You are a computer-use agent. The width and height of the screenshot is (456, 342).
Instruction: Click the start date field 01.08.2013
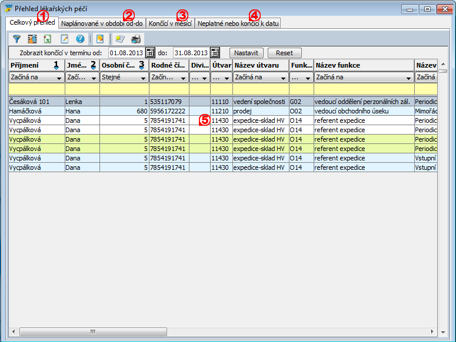pyautogui.click(x=126, y=52)
